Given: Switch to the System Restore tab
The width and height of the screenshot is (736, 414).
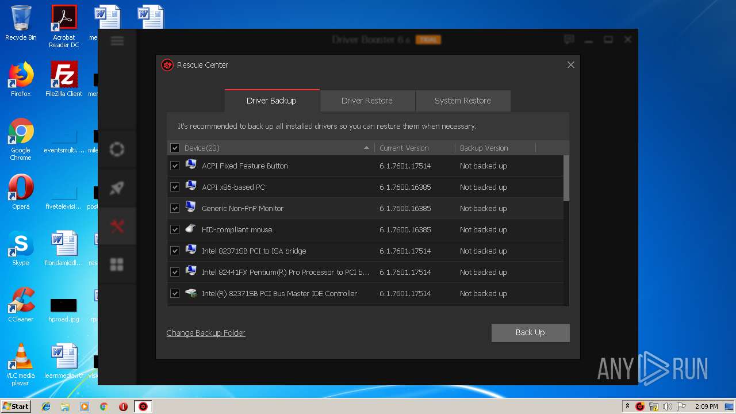Looking at the screenshot, I should pyautogui.click(x=463, y=101).
